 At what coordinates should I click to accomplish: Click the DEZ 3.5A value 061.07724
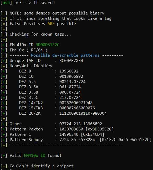pos(70,87)
